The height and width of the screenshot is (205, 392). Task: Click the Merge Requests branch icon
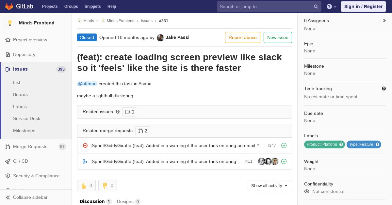coord(8,146)
